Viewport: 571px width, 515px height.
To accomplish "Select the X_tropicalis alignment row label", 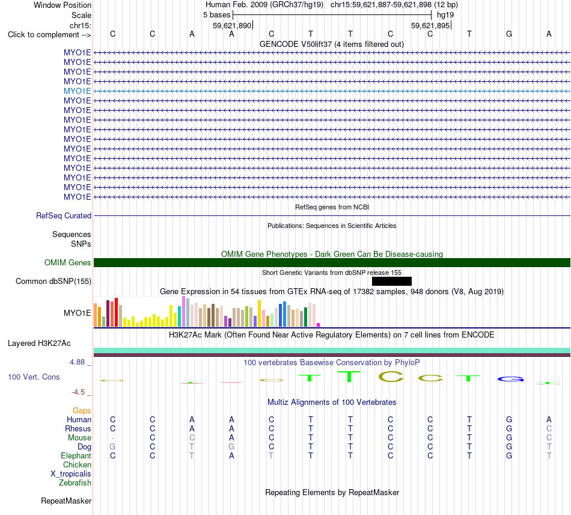I will point(71,474).
